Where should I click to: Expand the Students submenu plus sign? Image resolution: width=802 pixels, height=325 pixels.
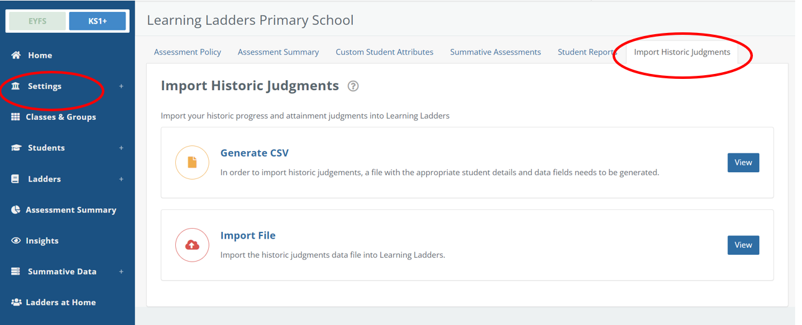[x=121, y=148]
